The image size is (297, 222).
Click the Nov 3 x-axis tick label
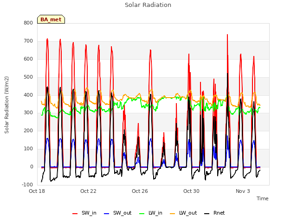243,191
